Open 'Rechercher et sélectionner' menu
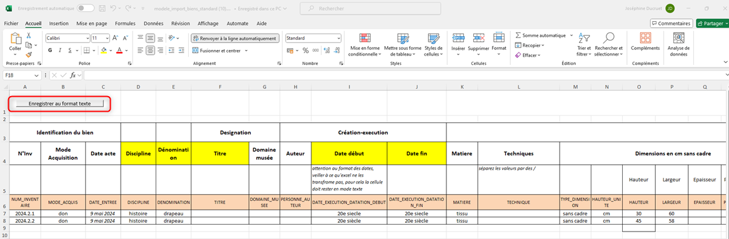This screenshot has height=239, width=729. 608,45
